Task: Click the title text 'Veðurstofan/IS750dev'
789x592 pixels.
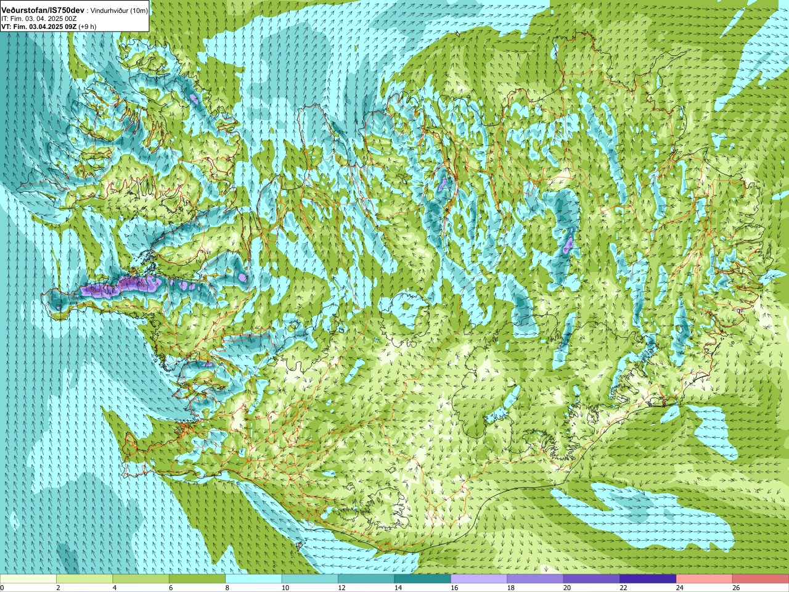Action: [43, 10]
